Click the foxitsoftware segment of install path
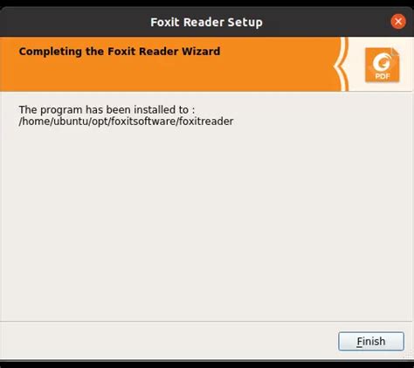The height and width of the screenshot is (368, 414). [143, 122]
